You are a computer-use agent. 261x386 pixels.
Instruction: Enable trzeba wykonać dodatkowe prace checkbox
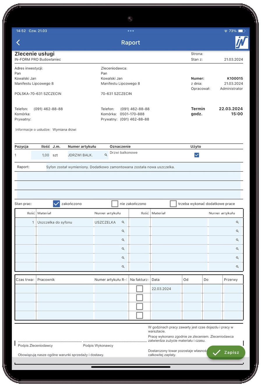coord(173,204)
